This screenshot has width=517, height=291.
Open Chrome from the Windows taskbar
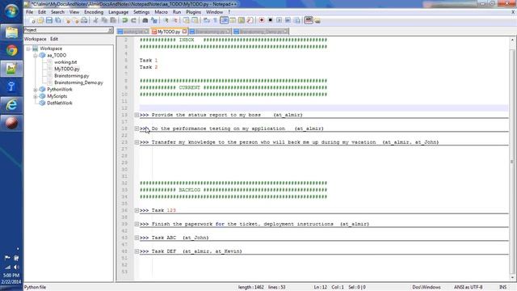(11, 50)
